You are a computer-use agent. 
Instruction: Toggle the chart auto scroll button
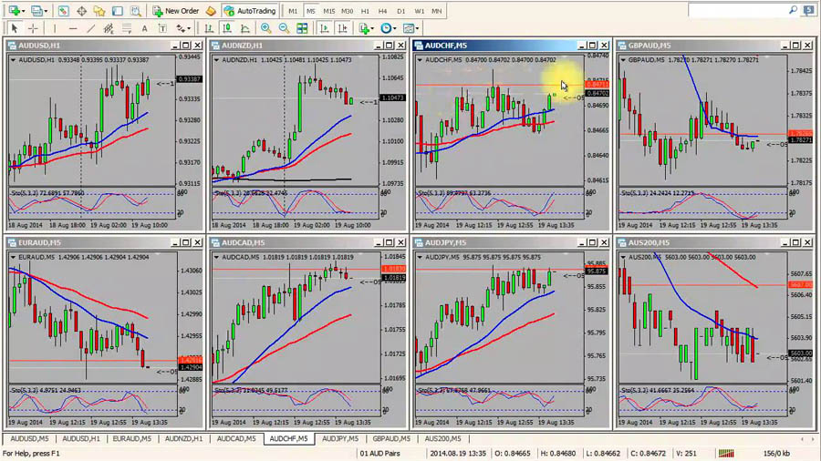325,29
